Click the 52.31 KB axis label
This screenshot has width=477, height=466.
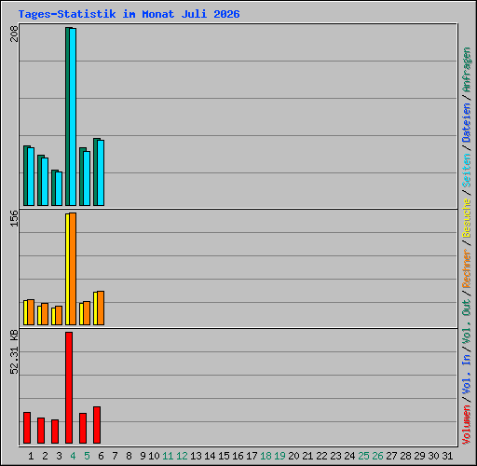[14, 352]
